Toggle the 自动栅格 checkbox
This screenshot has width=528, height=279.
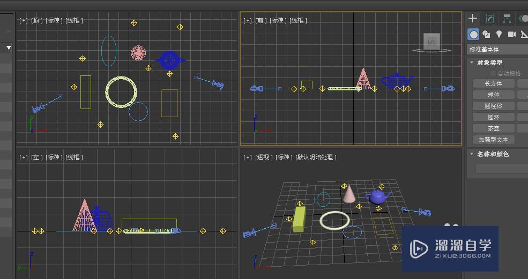[493, 73]
